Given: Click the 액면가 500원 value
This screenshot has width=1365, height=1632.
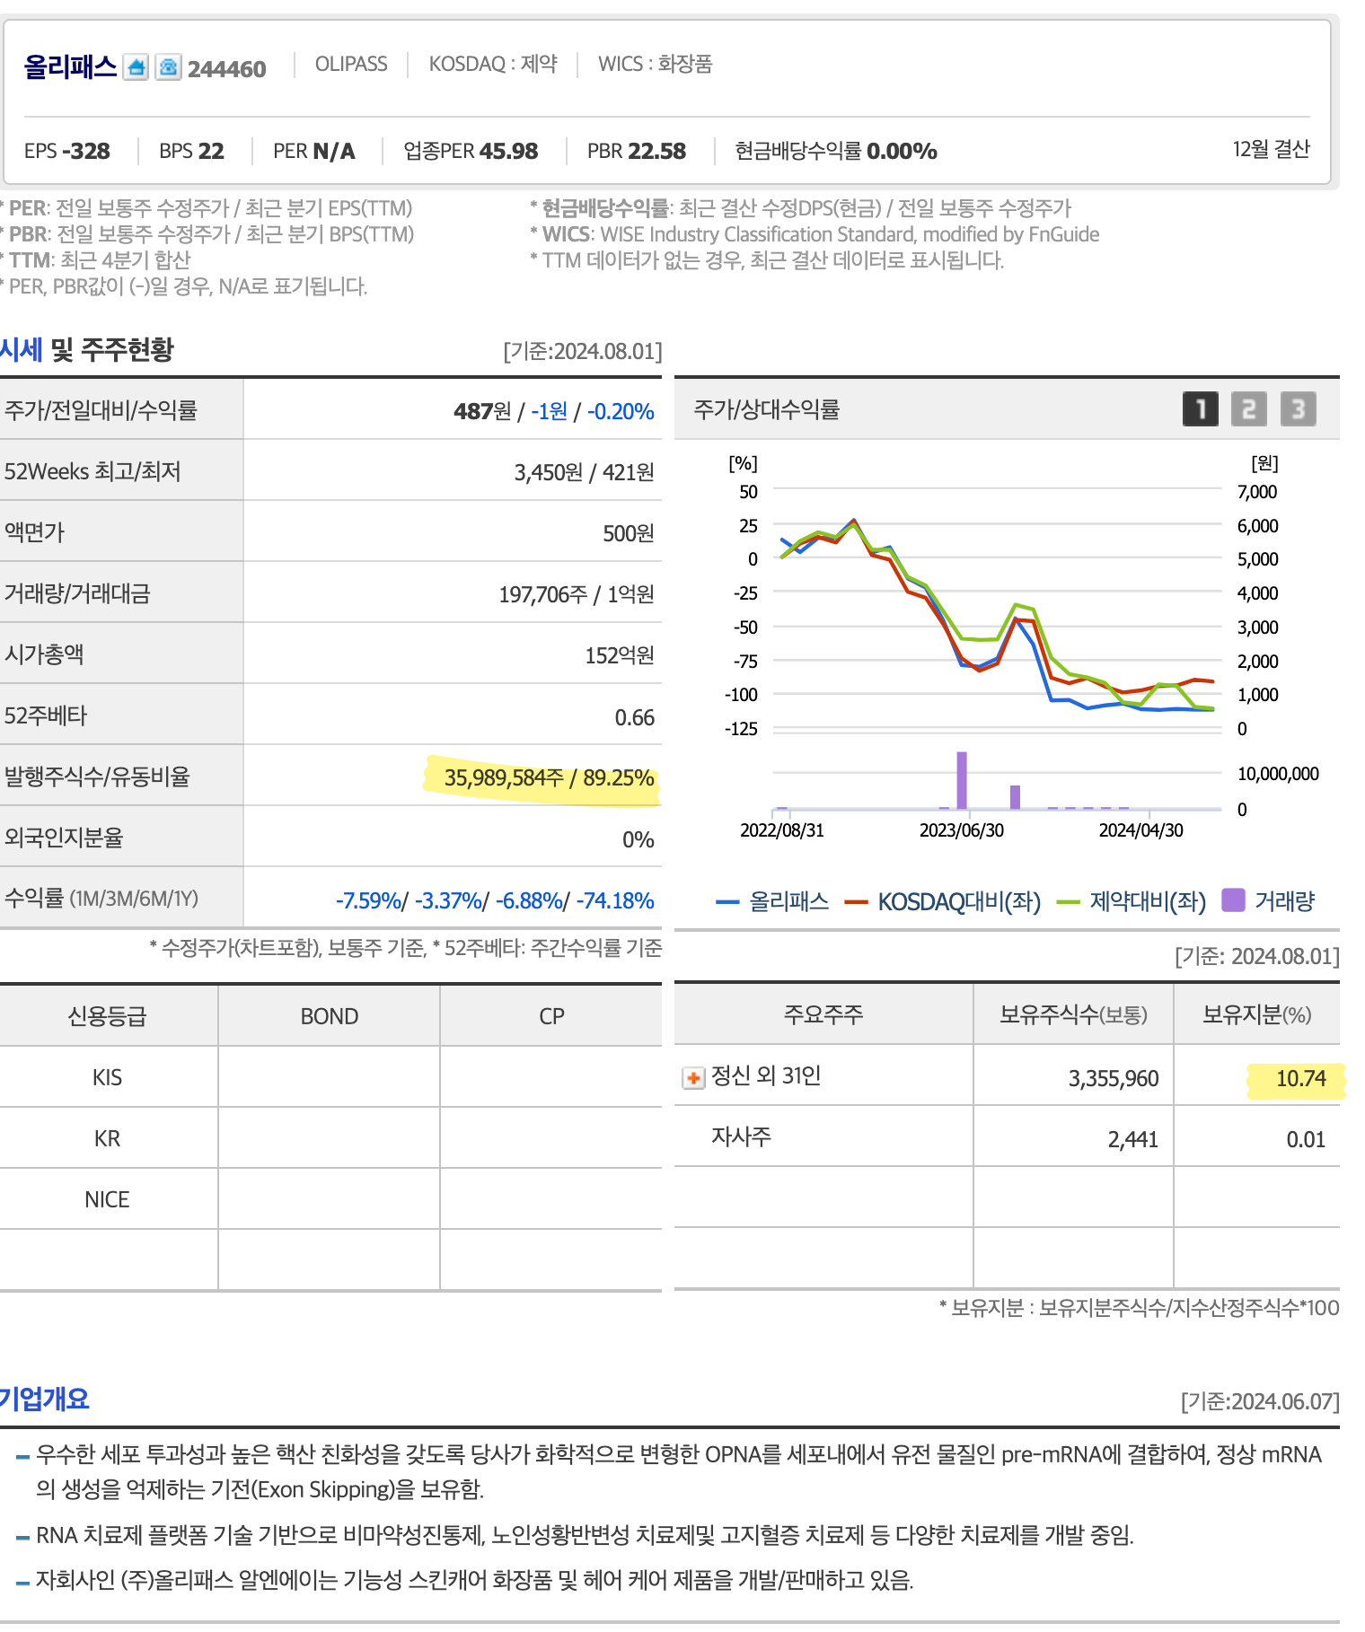Looking at the screenshot, I should 628,533.
